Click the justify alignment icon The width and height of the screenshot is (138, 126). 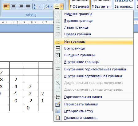click(28, 6)
